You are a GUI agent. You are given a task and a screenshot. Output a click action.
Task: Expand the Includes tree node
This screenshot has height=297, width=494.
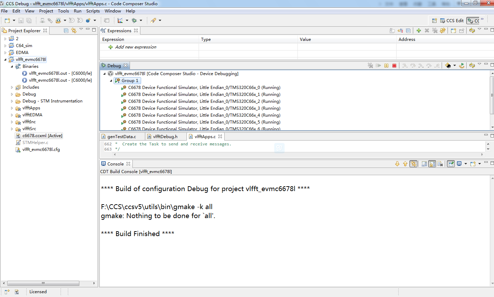click(12, 87)
